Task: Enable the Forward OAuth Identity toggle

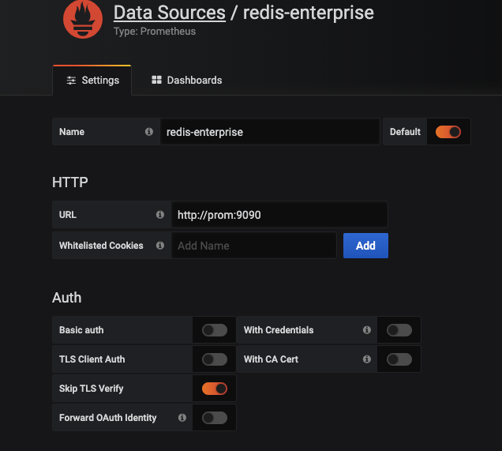Action: [215, 418]
